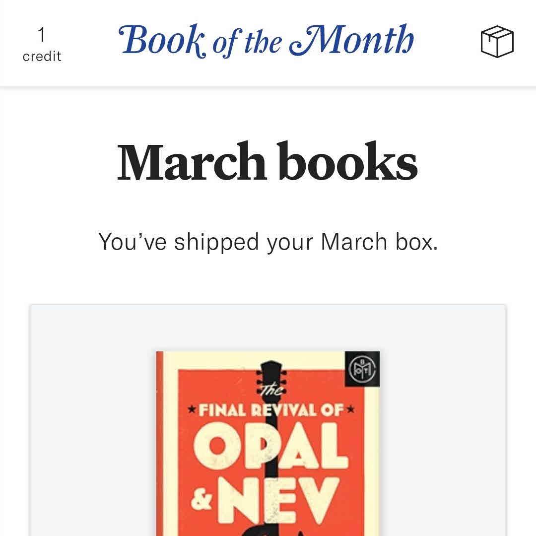Click 'You've shipped your March box' message
Viewport: 536px width, 536px height.
[x=268, y=242]
